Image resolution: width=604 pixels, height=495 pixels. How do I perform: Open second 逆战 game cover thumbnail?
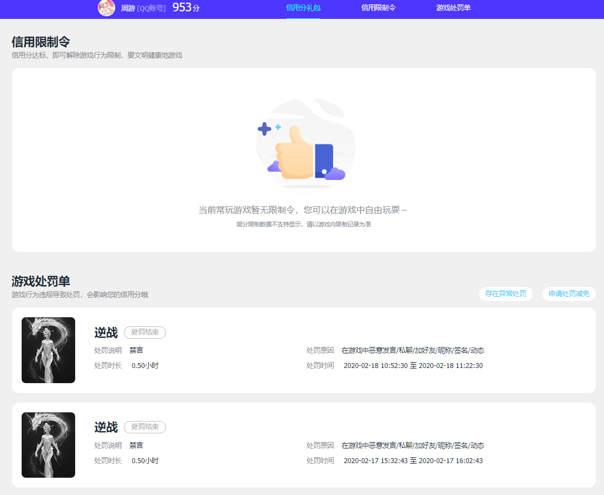pos(49,445)
